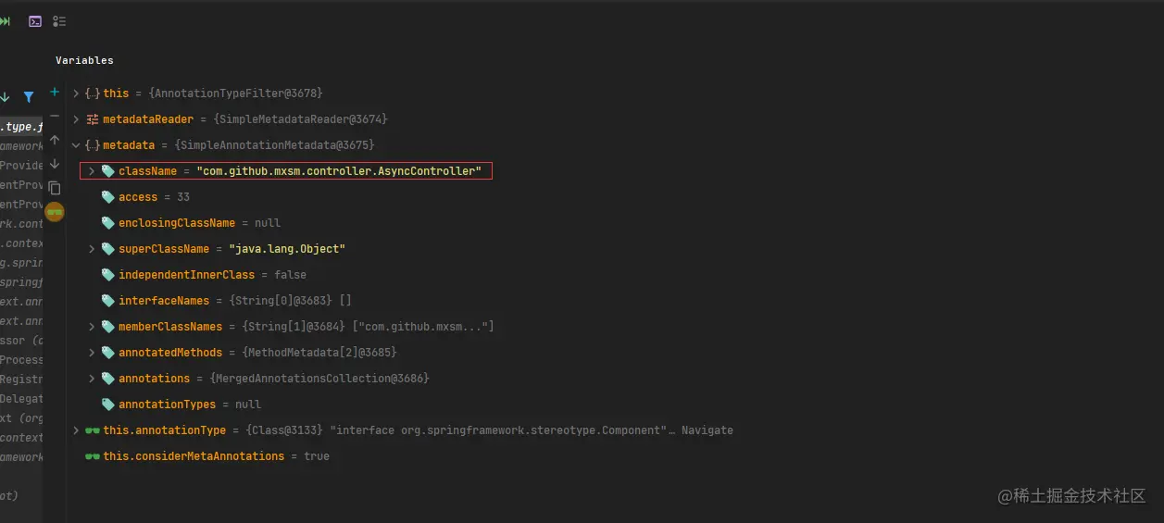1164x523 pixels.
Task: Click the className tag icon
Action: click(108, 171)
